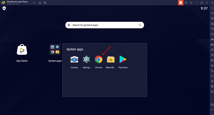Collapse the right sidebar with double chevron
Image resolution: width=214 pixels, height=115 pixels.
tap(212, 3)
